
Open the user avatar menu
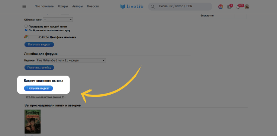tap(247, 7)
